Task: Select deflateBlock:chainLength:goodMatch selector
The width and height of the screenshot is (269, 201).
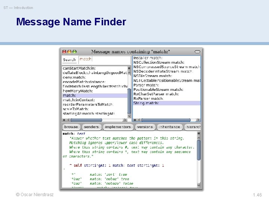Action: click(x=95, y=73)
